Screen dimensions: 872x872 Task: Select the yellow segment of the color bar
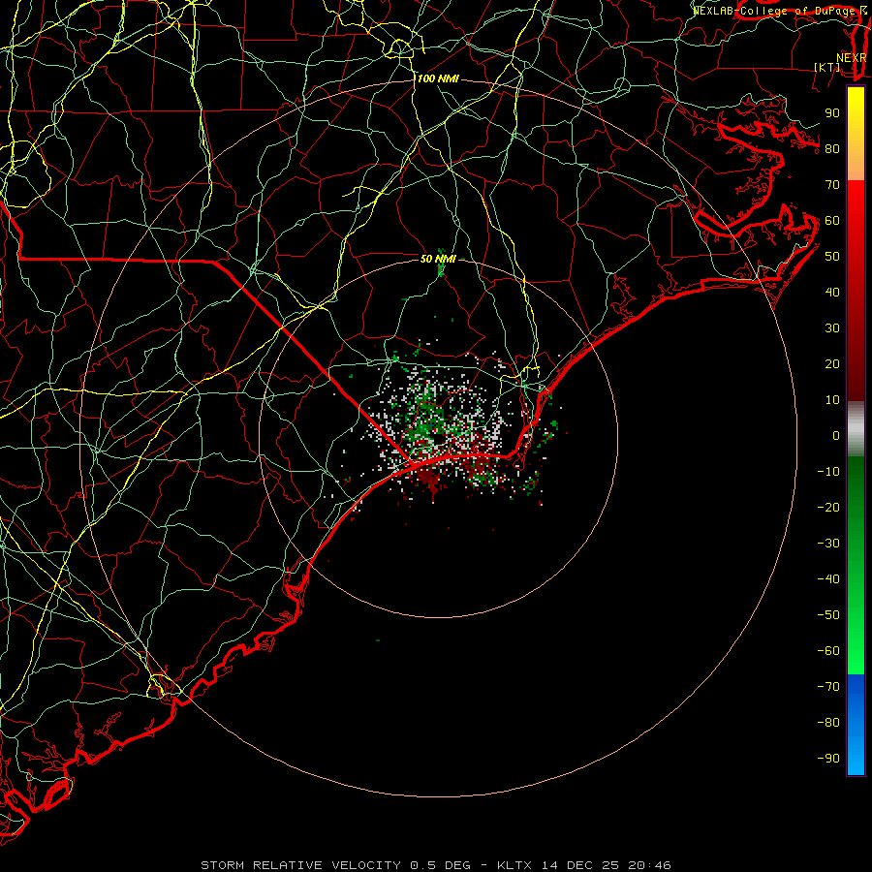point(856,134)
